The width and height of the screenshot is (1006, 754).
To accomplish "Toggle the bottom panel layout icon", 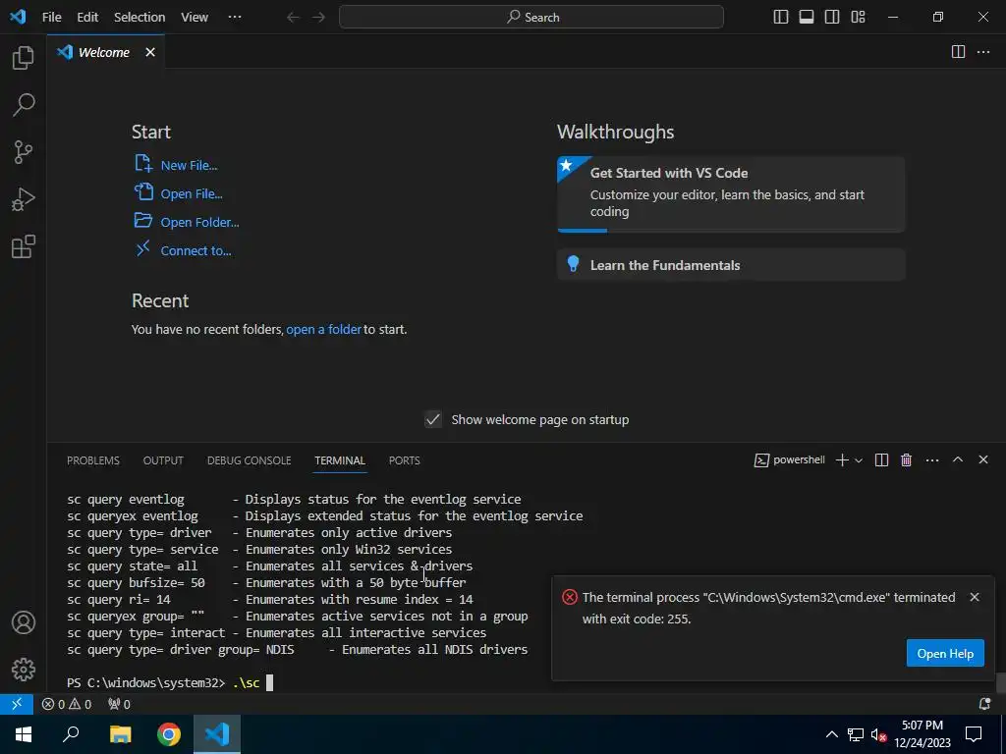I will click(x=807, y=18).
